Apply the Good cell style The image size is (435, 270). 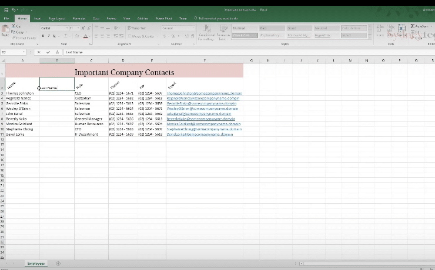(x=299, y=28)
